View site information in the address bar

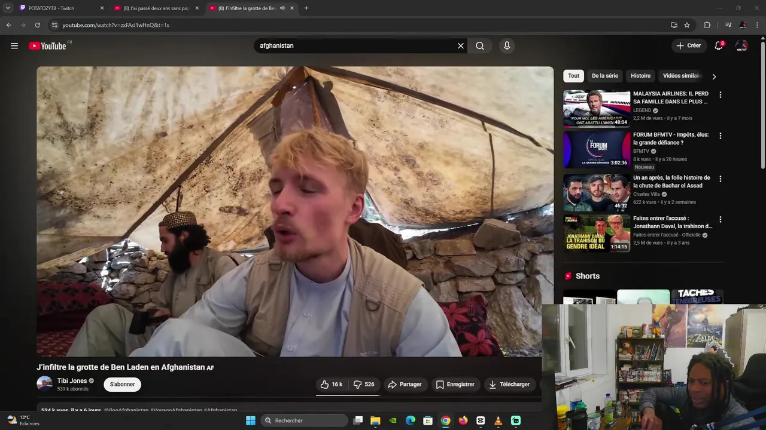[x=54, y=25]
